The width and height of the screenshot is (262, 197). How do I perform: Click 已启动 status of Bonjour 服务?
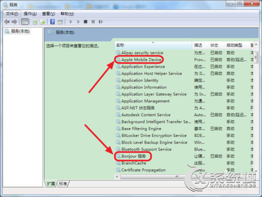click(216, 156)
